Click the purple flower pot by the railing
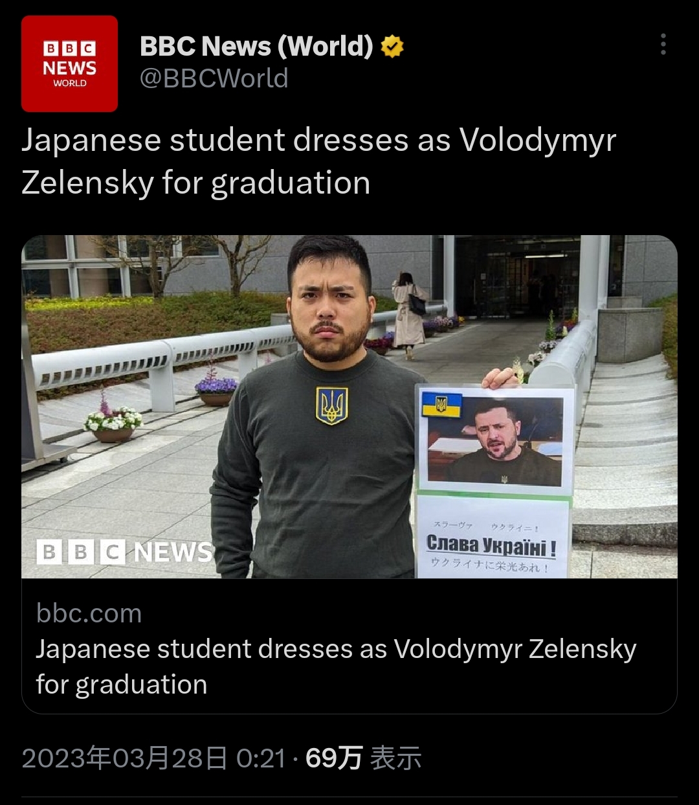Viewport: 699px width, 805px height. tap(216, 391)
